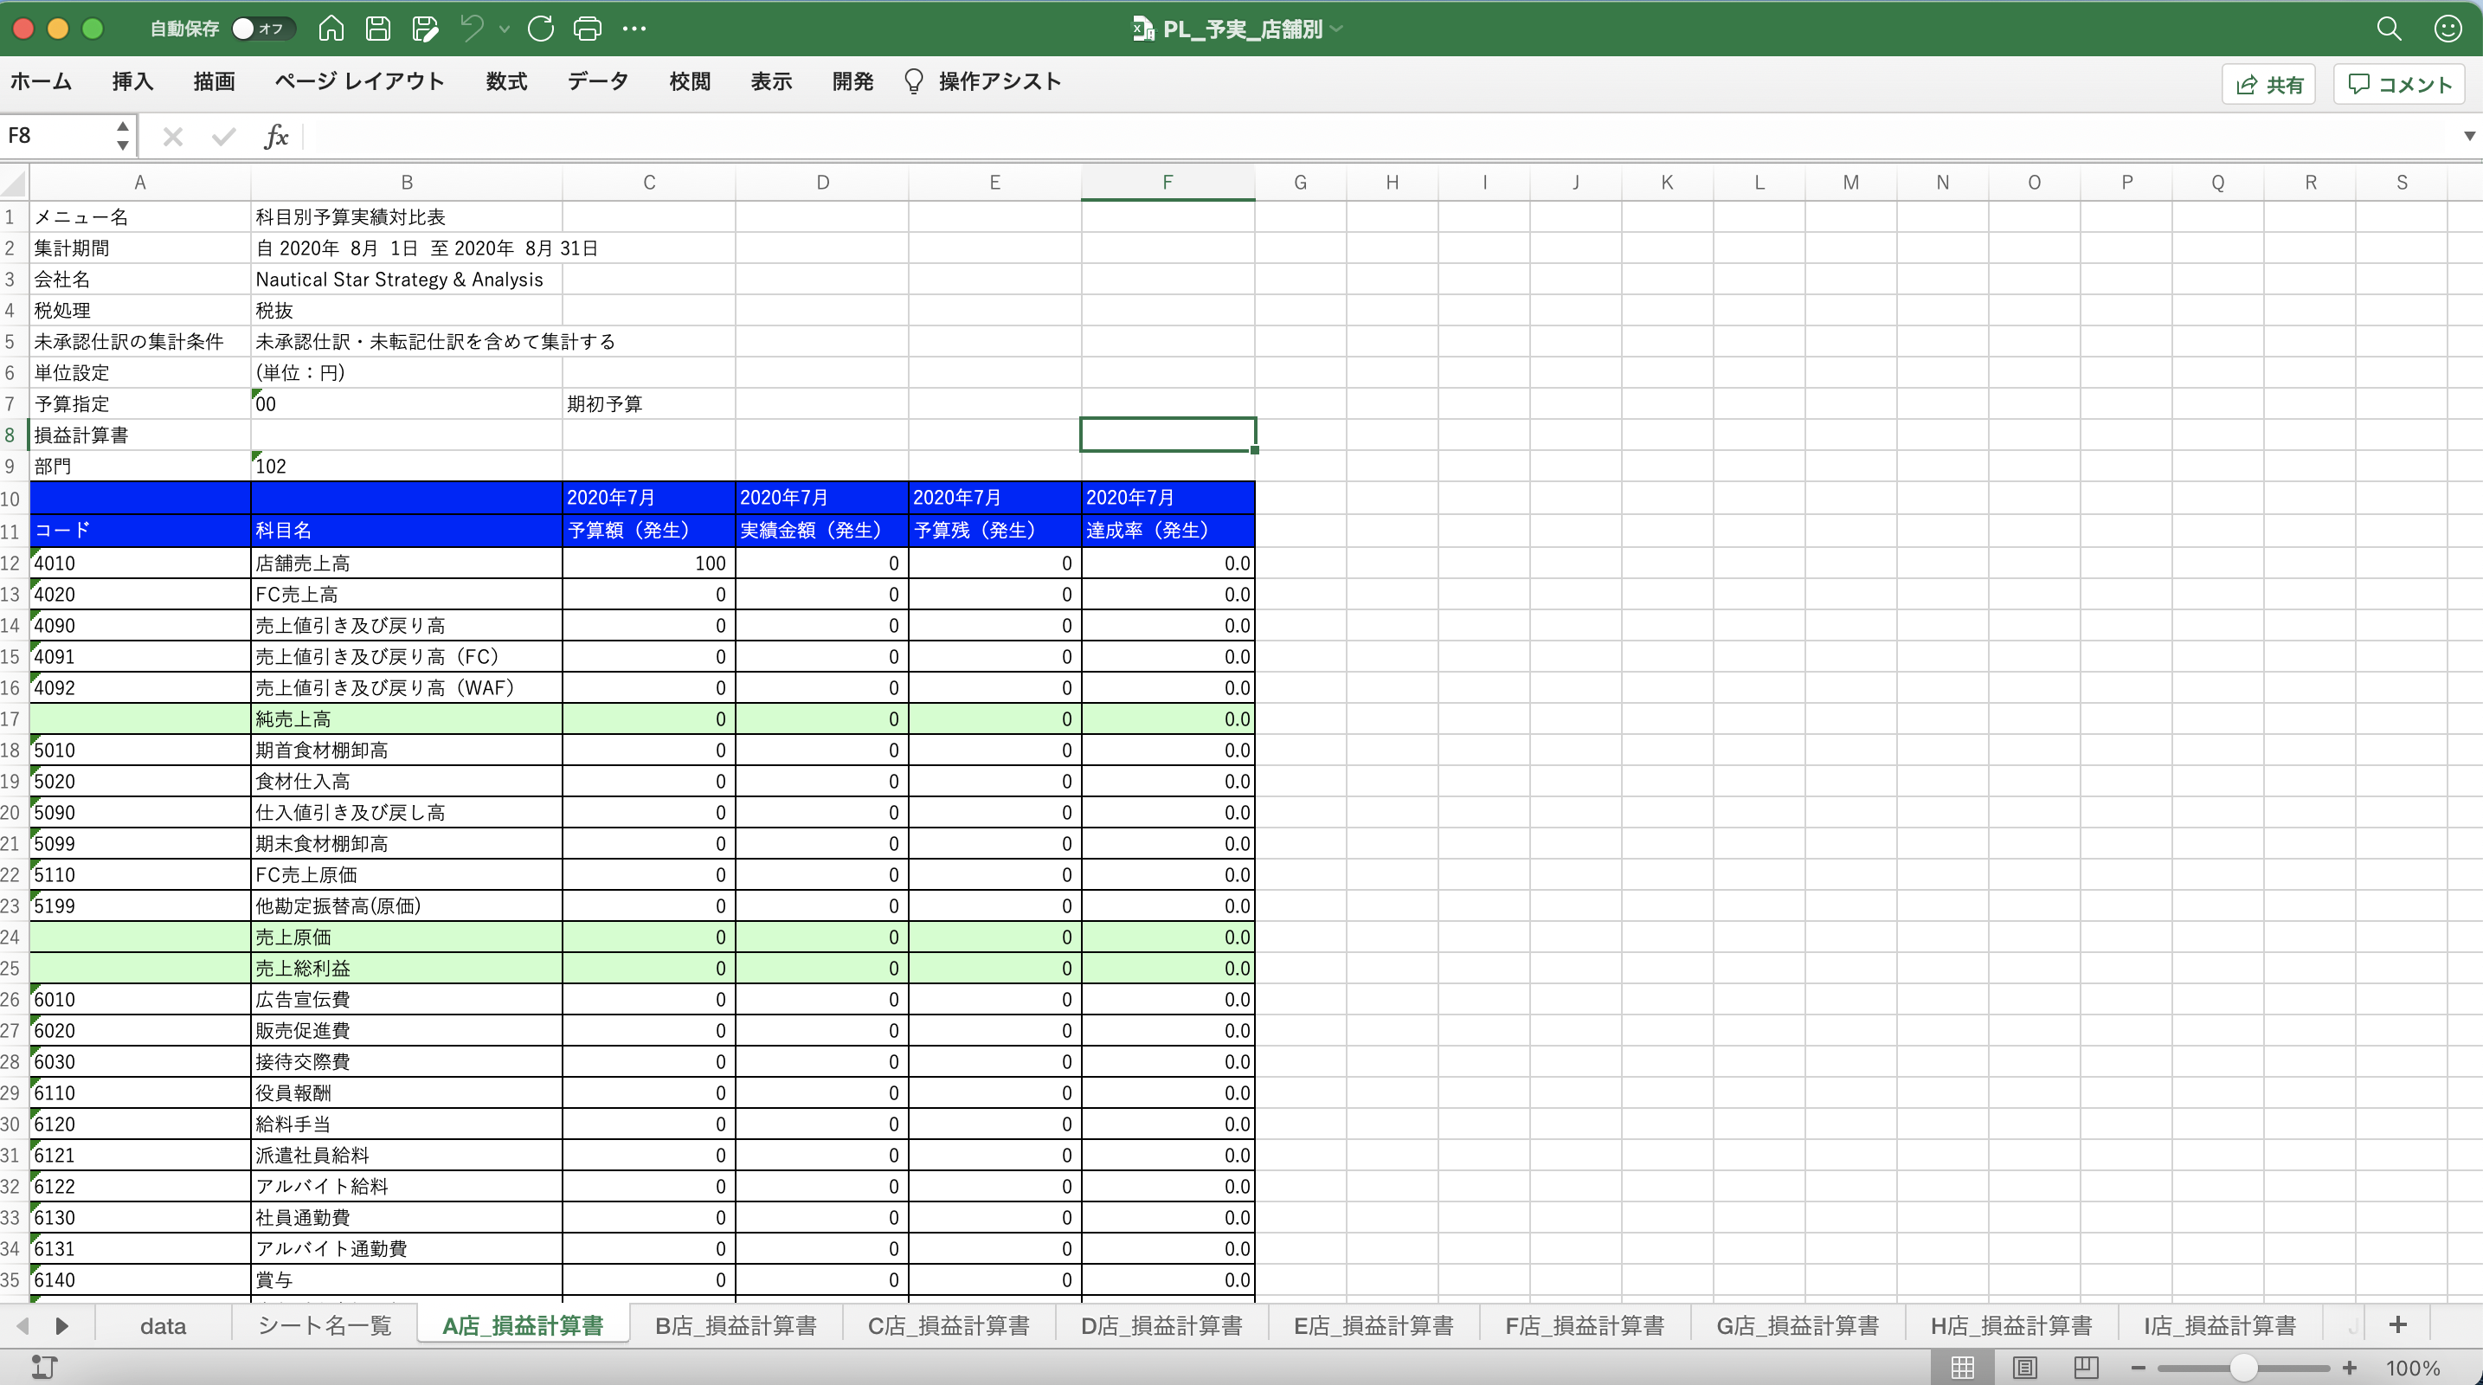2483x1385 pixels.
Task: Click the Save As icon with pencil
Action: (x=424, y=29)
